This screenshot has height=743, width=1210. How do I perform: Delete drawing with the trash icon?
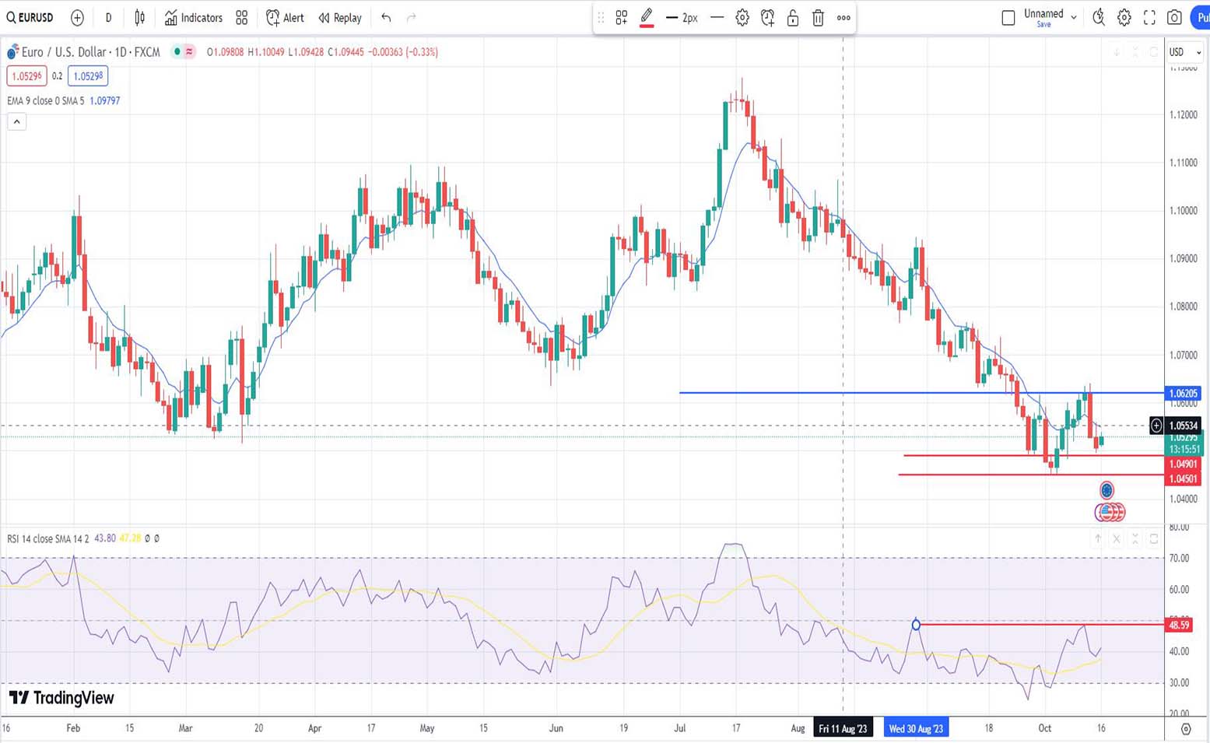[x=818, y=18]
